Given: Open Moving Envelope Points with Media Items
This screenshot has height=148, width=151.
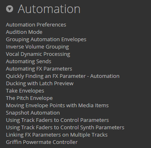Looking at the screenshot, I should 57,106.
